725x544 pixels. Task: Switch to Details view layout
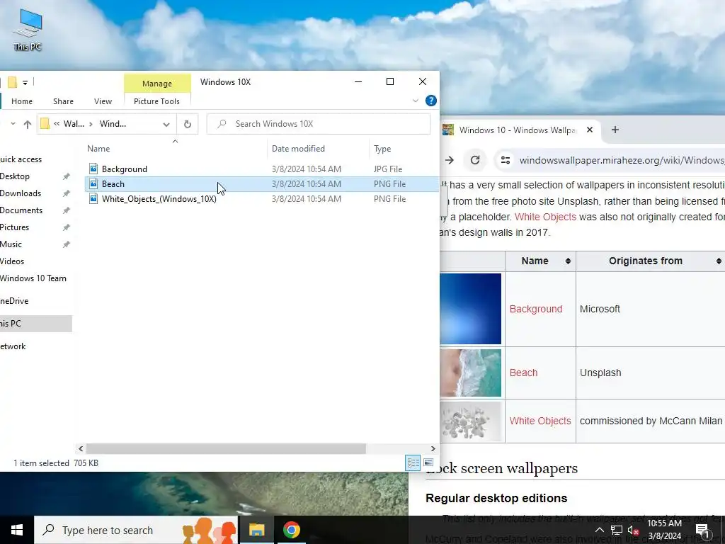(x=413, y=463)
